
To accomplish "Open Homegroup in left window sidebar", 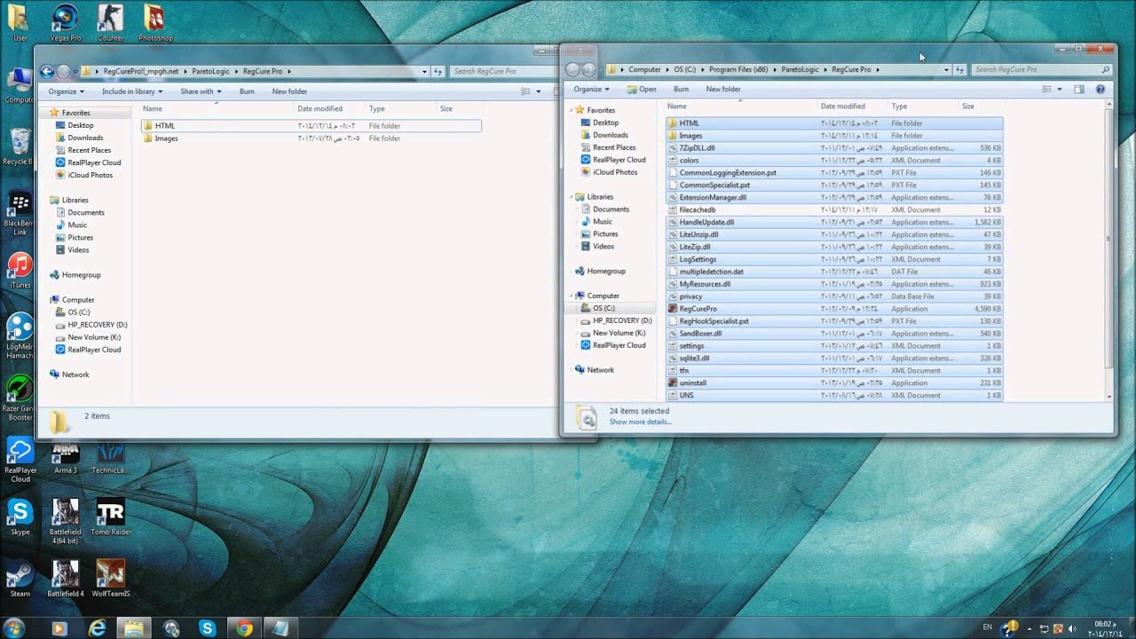I will point(81,275).
